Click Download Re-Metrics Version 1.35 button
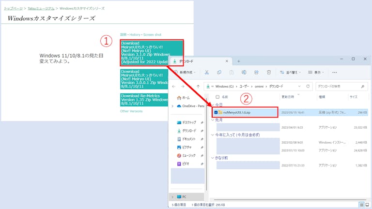This screenshot has width=372, height=209. [x=144, y=100]
